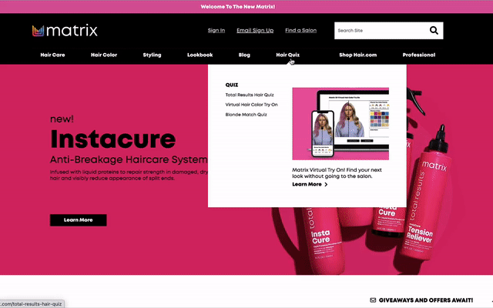Viewport: 493px width, 308px height.
Task: Click Giveaways and Offers Await text
Action: [426, 300]
